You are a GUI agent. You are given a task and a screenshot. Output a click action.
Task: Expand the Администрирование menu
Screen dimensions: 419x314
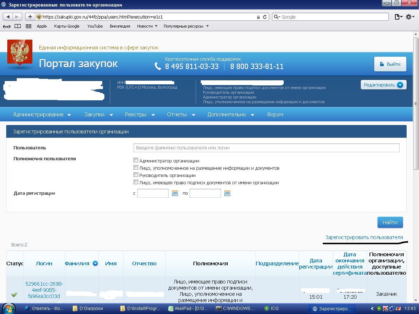tap(42, 114)
